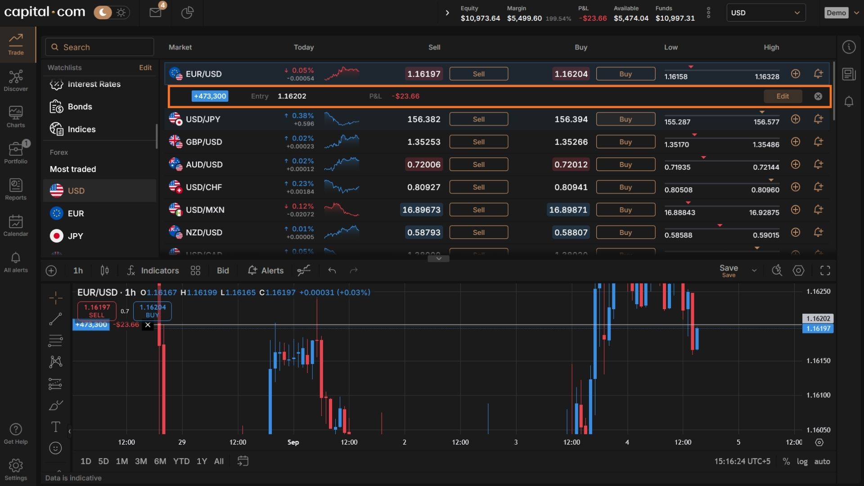This screenshot has width=864, height=486.
Task: Open go-to-date calendar icon
Action: coord(243,461)
